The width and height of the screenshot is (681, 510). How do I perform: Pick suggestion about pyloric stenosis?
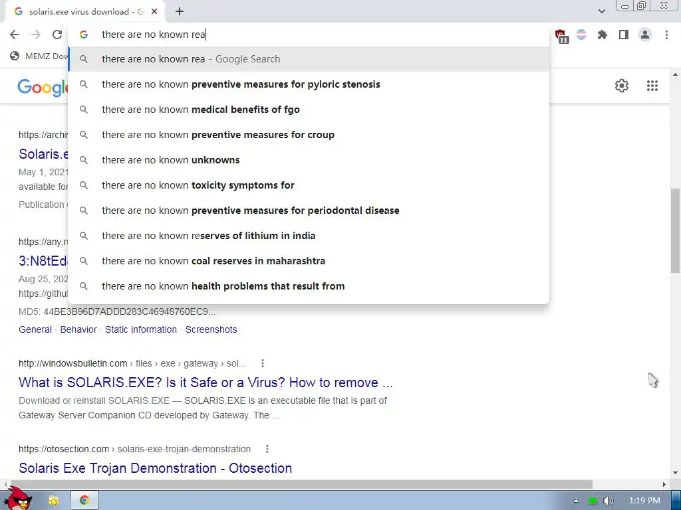[x=309, y=84]
